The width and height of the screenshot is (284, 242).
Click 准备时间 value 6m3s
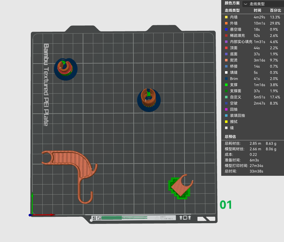[x=254, y=160]
